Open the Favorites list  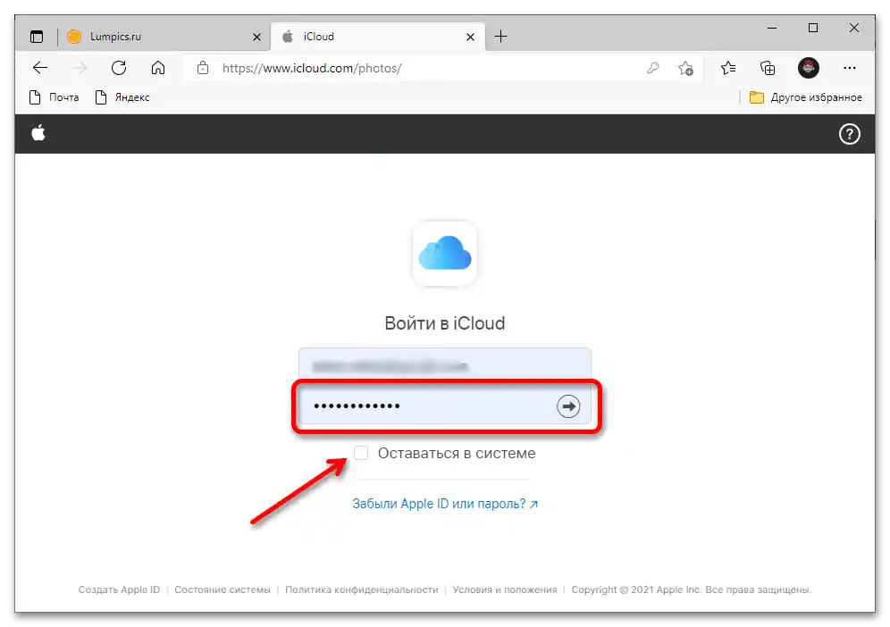pyautogui.click(x=728, y=68)
